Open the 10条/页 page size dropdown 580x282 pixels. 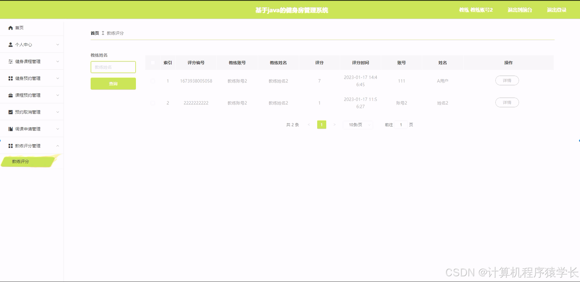coord(357,125)
